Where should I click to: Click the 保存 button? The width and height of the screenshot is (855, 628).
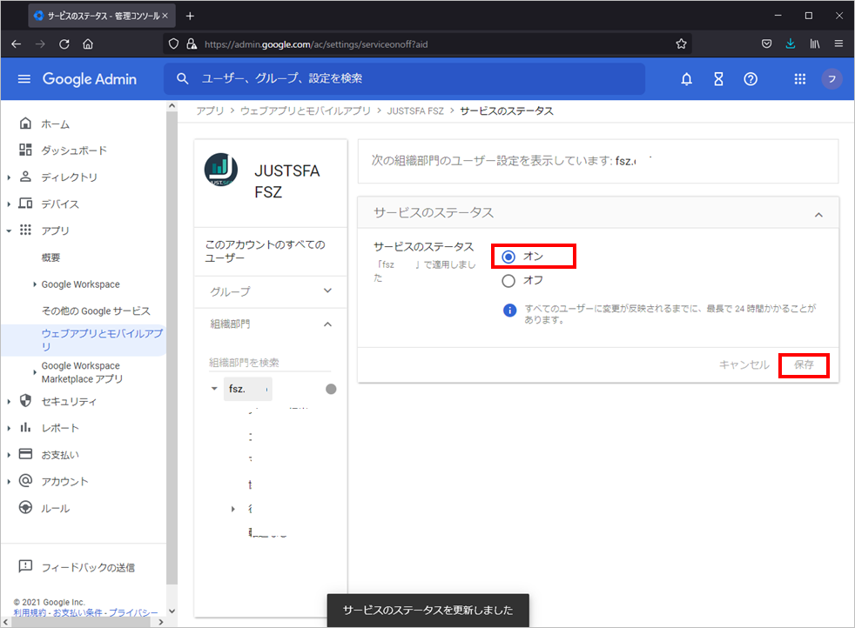[x=804, y=365]
